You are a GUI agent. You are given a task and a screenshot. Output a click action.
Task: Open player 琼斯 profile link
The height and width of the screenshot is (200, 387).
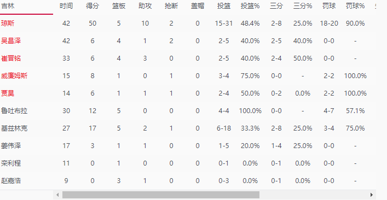point(8,23)
